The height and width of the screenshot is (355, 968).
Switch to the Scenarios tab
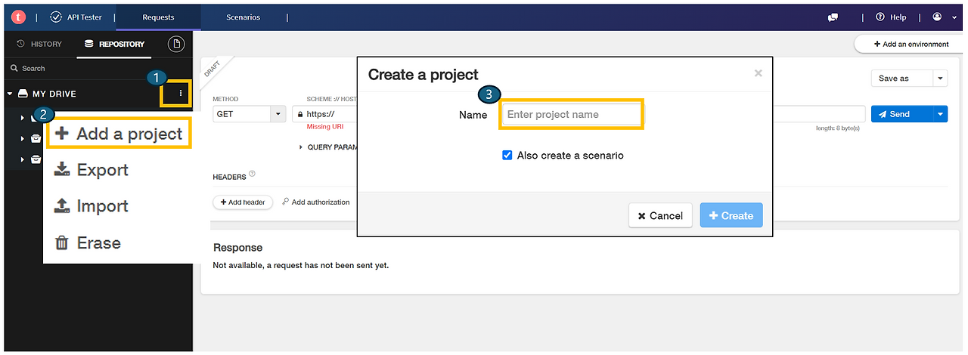coord(243,17)
